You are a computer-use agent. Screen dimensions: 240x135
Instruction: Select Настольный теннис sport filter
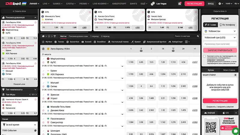click(118, 42)
